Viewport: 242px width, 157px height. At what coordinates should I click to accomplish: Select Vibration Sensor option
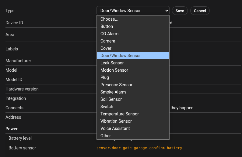tap(133, 121)
